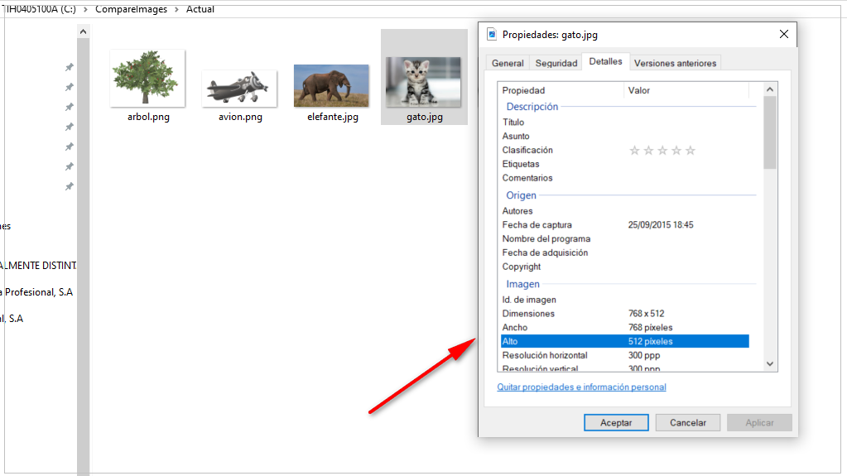This screenshot has width=847, height=476.
Task: Click the Aceptar button
Action: (x=616, y=422)
